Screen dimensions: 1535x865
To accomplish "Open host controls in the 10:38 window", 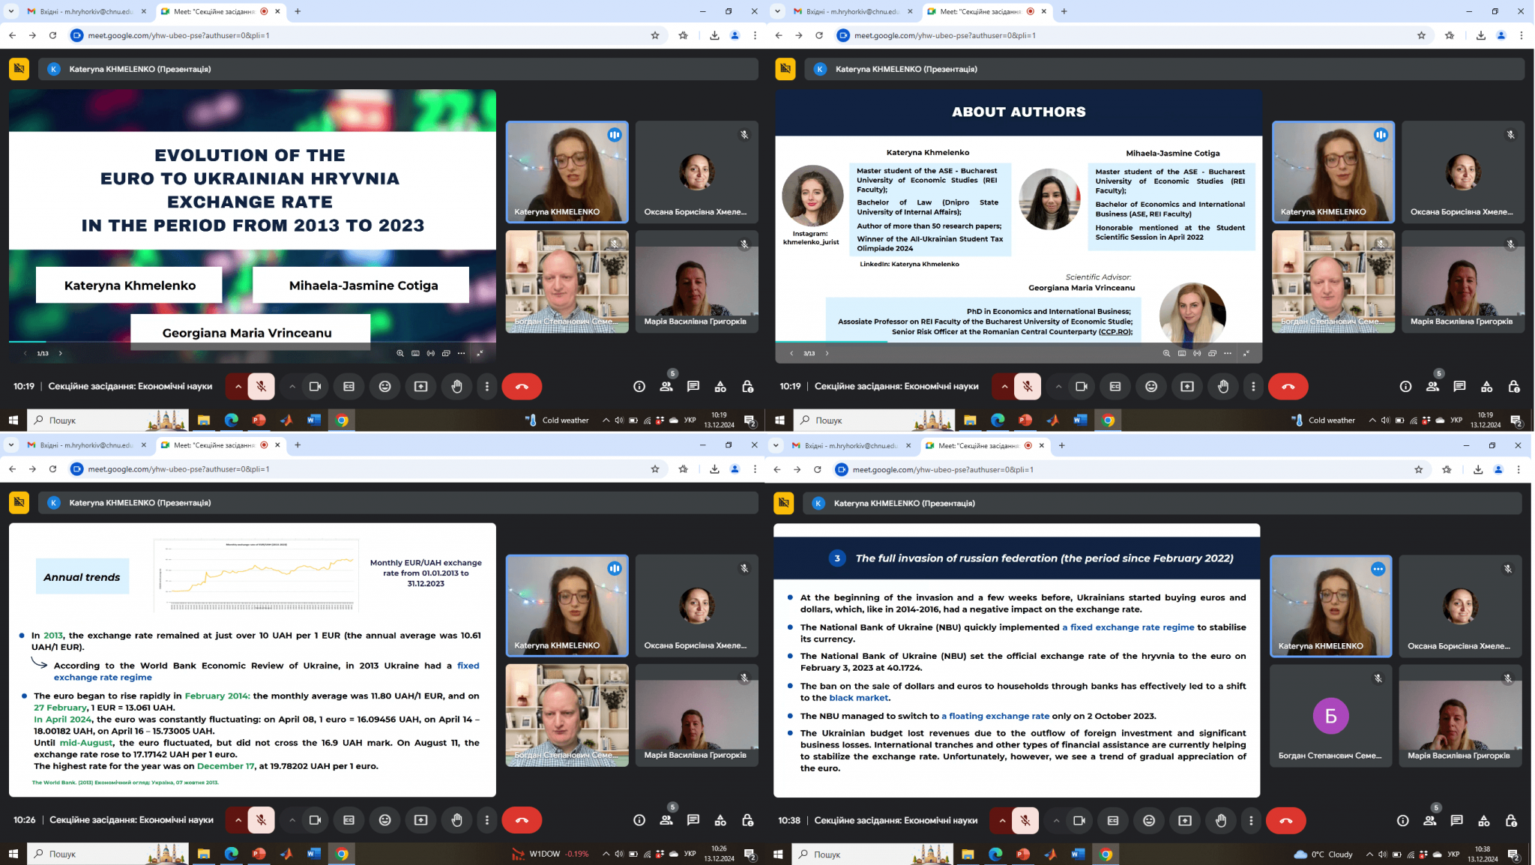I will tap(1512, 821).
